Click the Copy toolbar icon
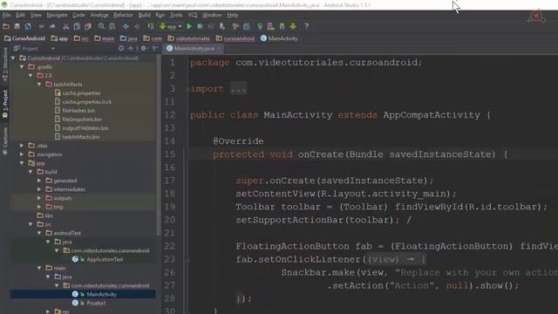The height and width of the screenshot is (314, 558). pyautogui.click(x=77, y=26)
